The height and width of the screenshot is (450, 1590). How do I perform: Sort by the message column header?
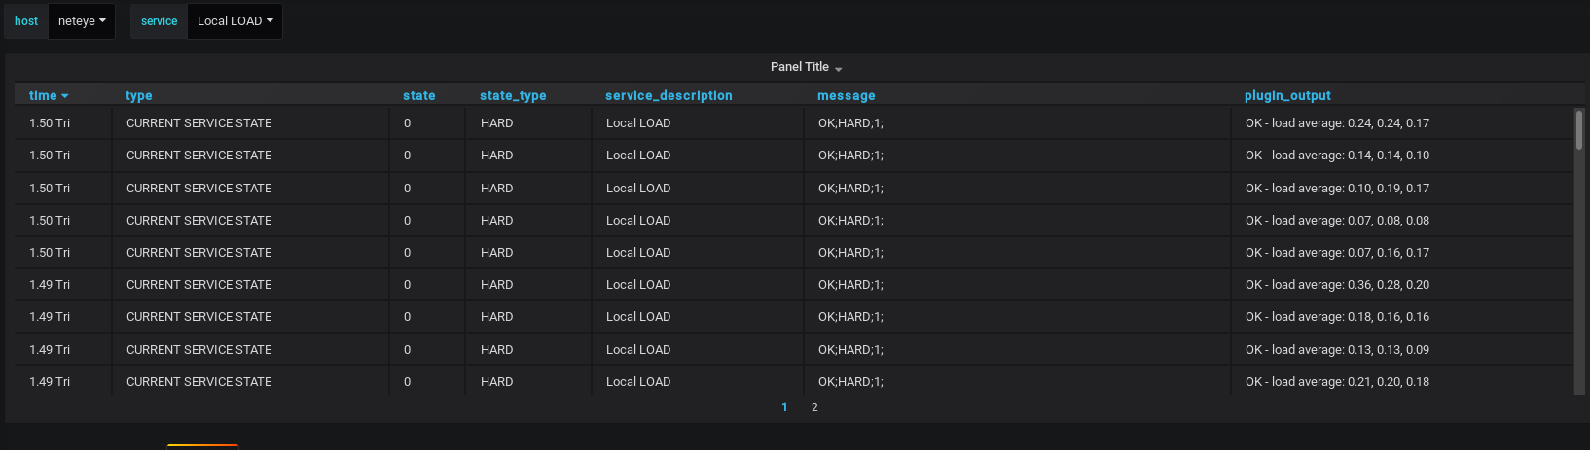click(x=847, y=95)
